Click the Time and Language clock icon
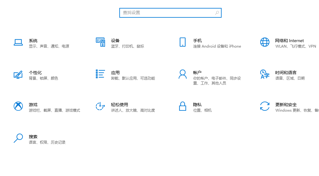The width and height of the screenshot is (319, 176). click(x=265, y=74)
